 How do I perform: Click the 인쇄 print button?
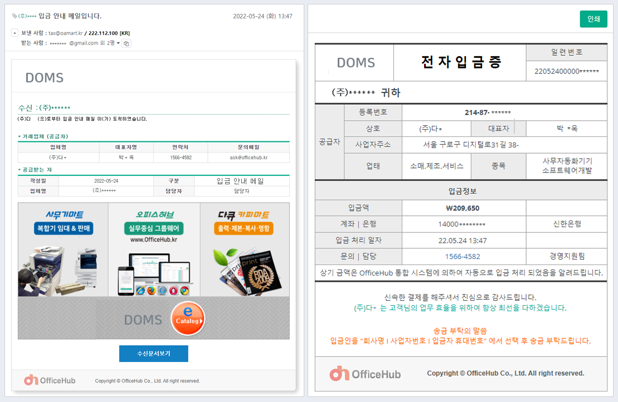[x=593, y=19]
